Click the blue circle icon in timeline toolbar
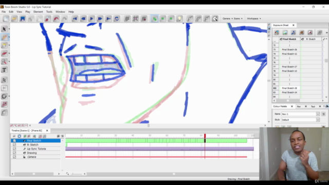This screenshot has width=329, height=185. 20,136
